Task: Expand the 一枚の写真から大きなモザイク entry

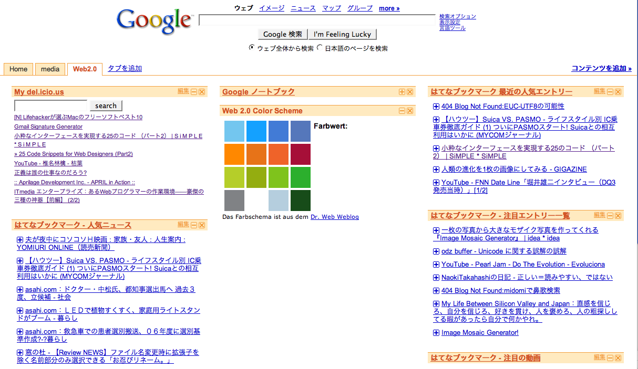Action: [436, 230]
